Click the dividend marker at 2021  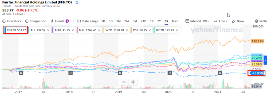[220, 73]
